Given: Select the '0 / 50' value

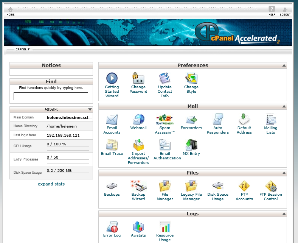Looking at the screenshot, I should (x=53, y=157).
